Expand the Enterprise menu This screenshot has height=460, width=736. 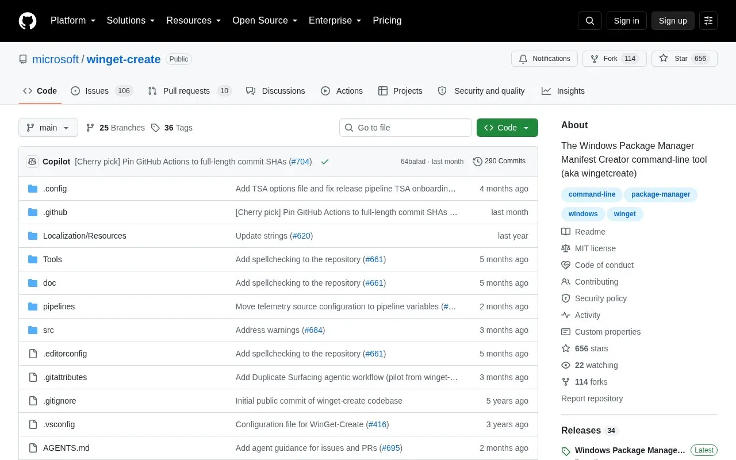pos(335,21)
